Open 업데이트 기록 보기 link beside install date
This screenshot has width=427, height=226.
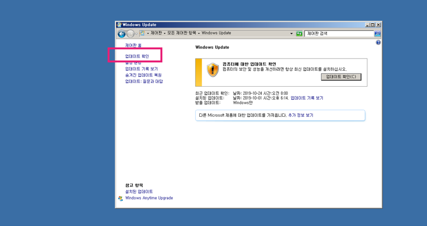[307, 98]
